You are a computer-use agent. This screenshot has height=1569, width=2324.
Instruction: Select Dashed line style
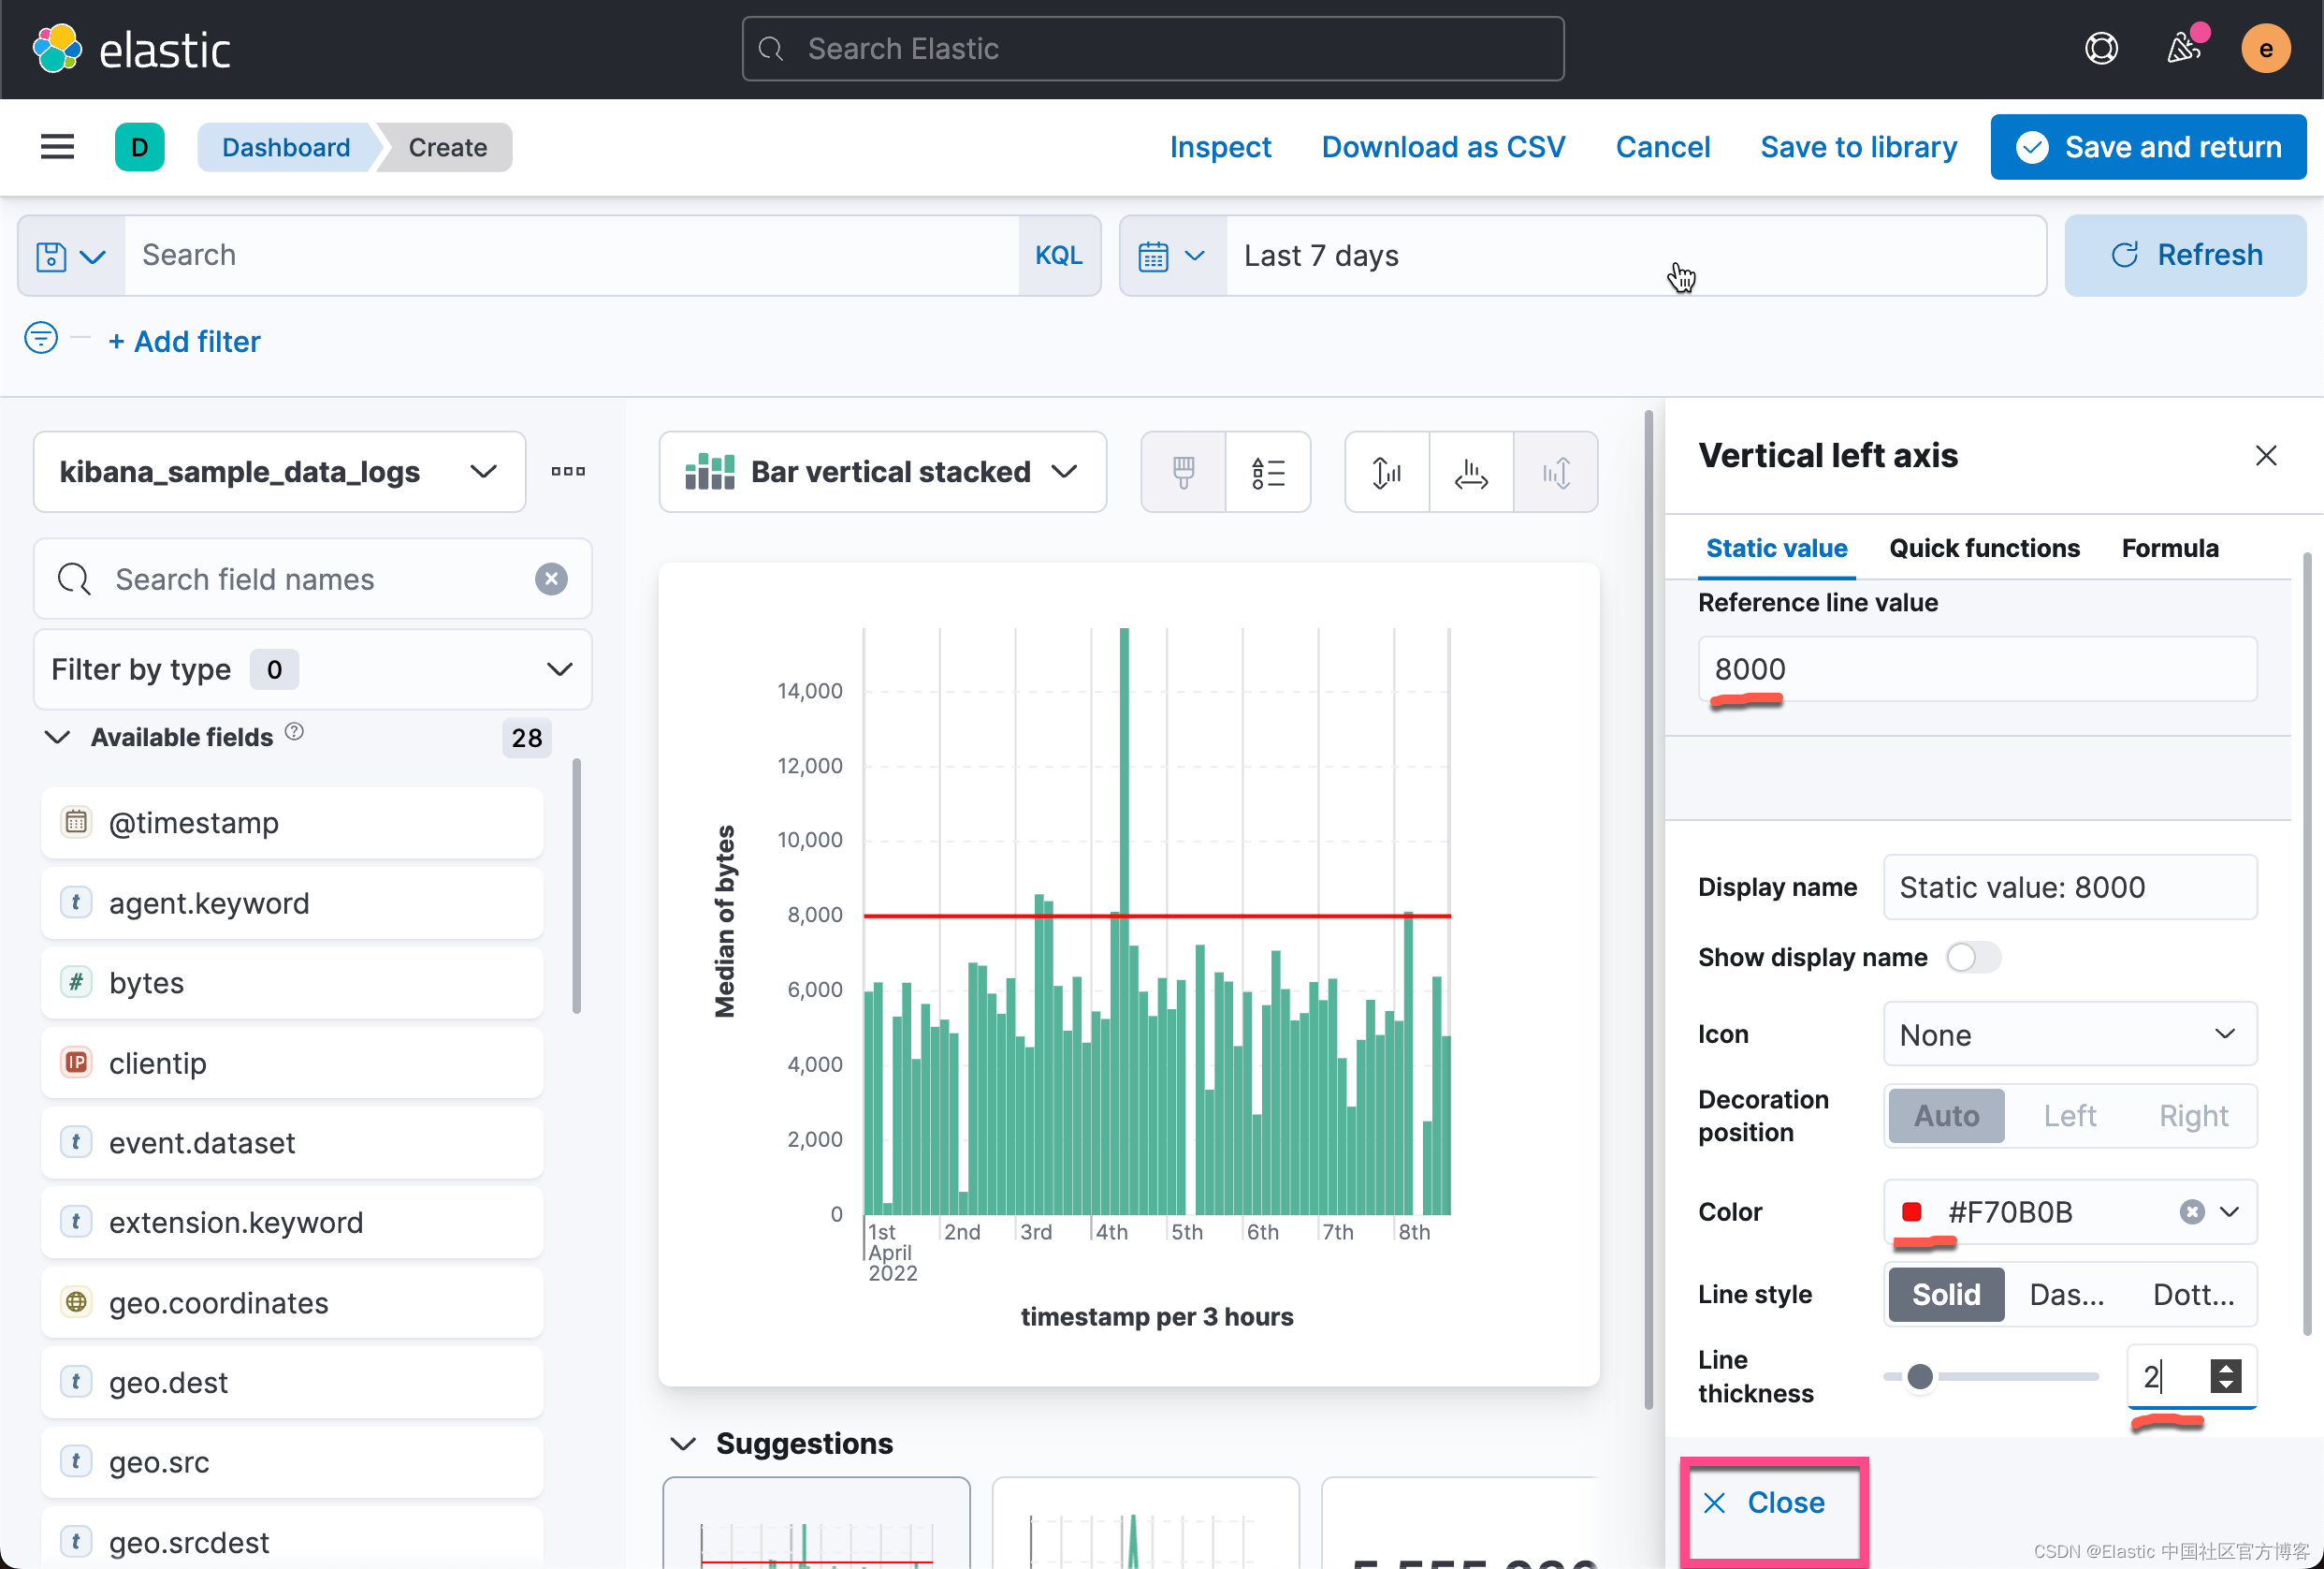pyautogui.click(x=2066, y=1295)
